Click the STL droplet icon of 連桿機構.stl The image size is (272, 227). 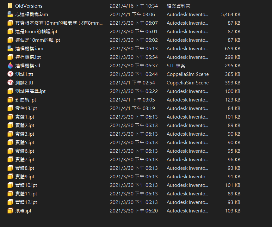(10, 65)
